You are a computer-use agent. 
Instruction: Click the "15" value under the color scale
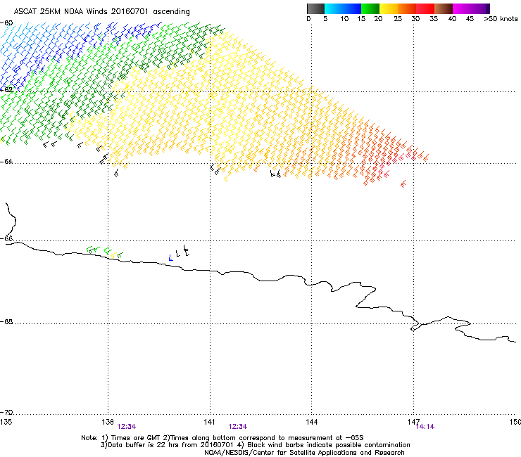click(361, 19)
